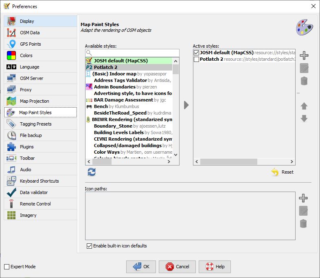Edit the selected icon path entry

[303, 211]
